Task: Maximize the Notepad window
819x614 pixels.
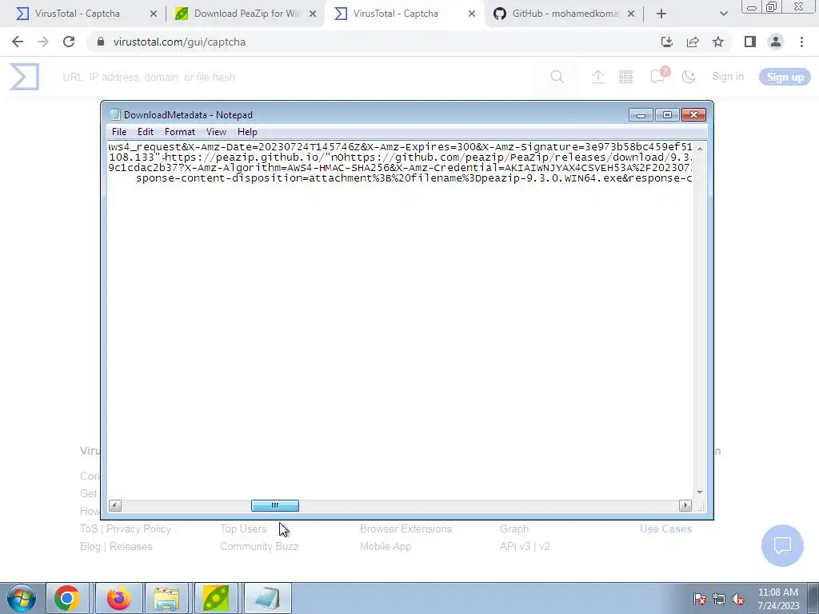Action: 667,115
